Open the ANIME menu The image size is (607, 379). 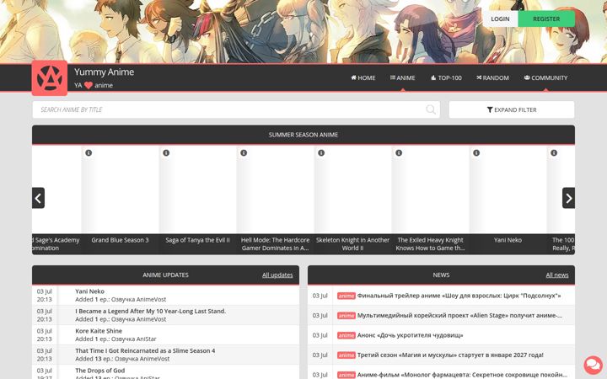[x=403, y=77]
